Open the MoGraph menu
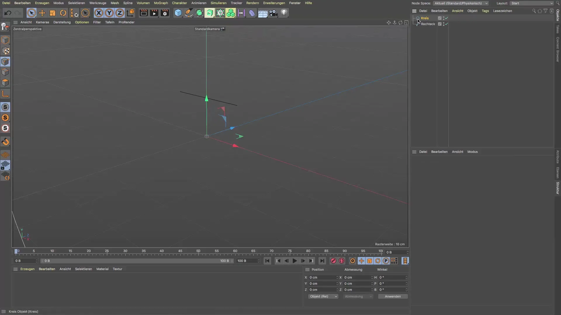The width and height of the screenshot is (561, 315). 161,3
